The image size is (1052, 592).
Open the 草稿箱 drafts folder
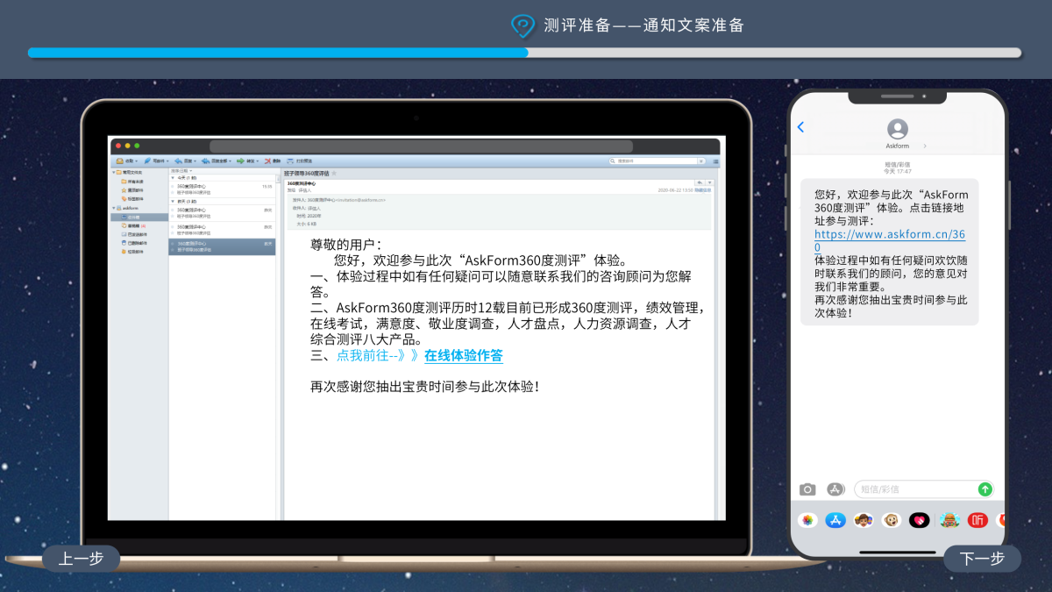coord(133,225)
